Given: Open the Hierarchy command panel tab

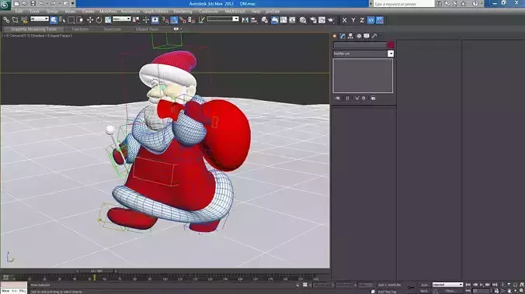Looking at the screenshot, I should click(350, 36).
